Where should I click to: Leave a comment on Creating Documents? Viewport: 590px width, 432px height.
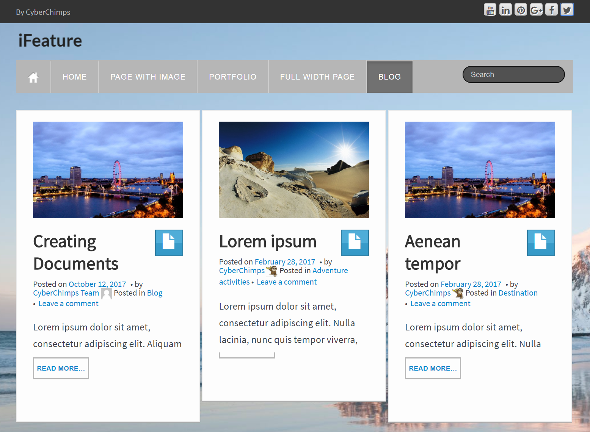(x=68, y=304)
